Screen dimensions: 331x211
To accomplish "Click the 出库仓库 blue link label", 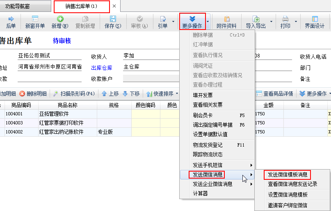I will click(x=101, y=68).
